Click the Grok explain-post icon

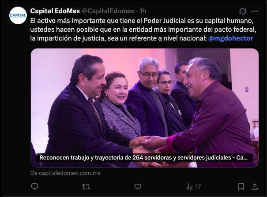[242, 11]
